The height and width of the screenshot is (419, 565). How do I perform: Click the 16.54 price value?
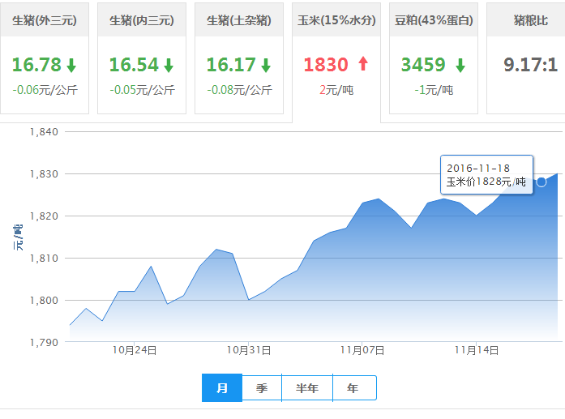point(134,65)
